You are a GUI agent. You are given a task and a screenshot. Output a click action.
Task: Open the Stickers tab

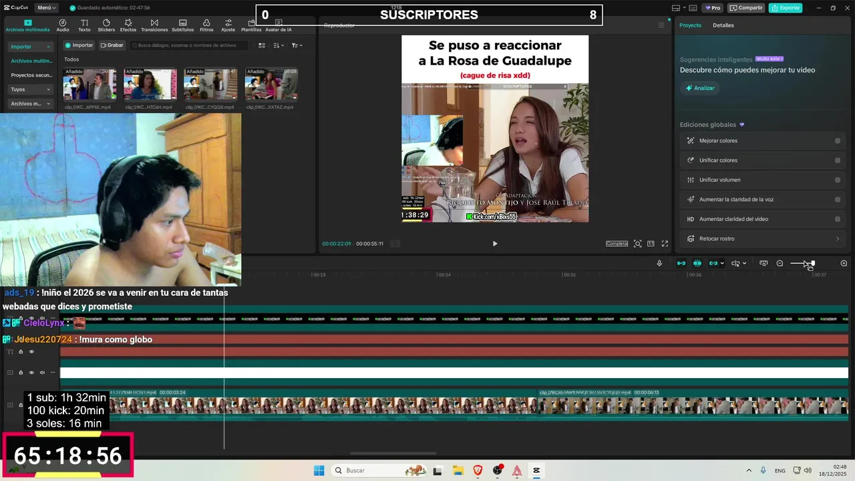click(x=106, y=25)
